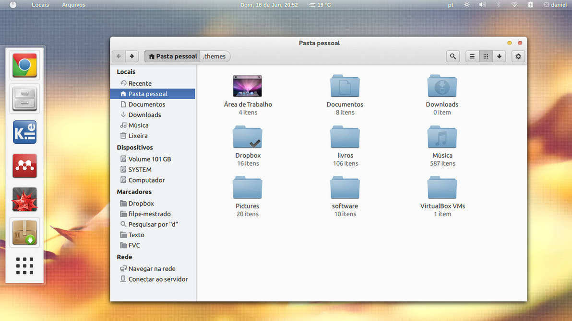
Task: Open the Bluetooth indicator in top bar
Action: pos(498,5)
